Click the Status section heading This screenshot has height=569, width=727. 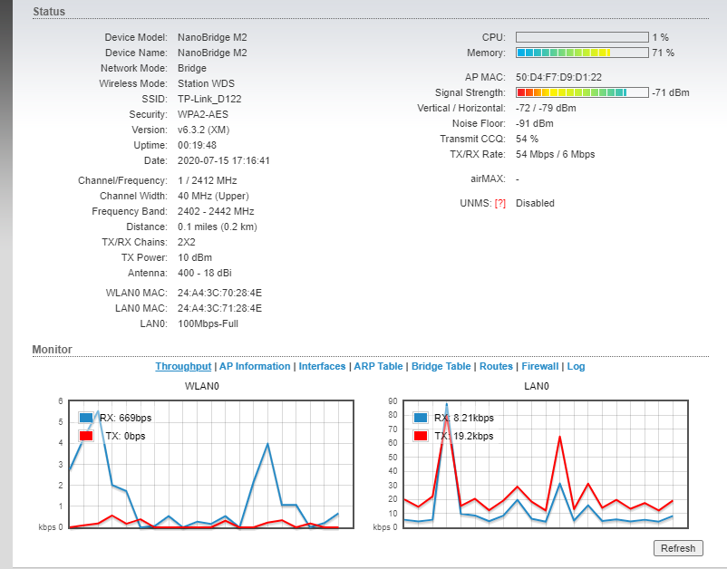point(49,12)
